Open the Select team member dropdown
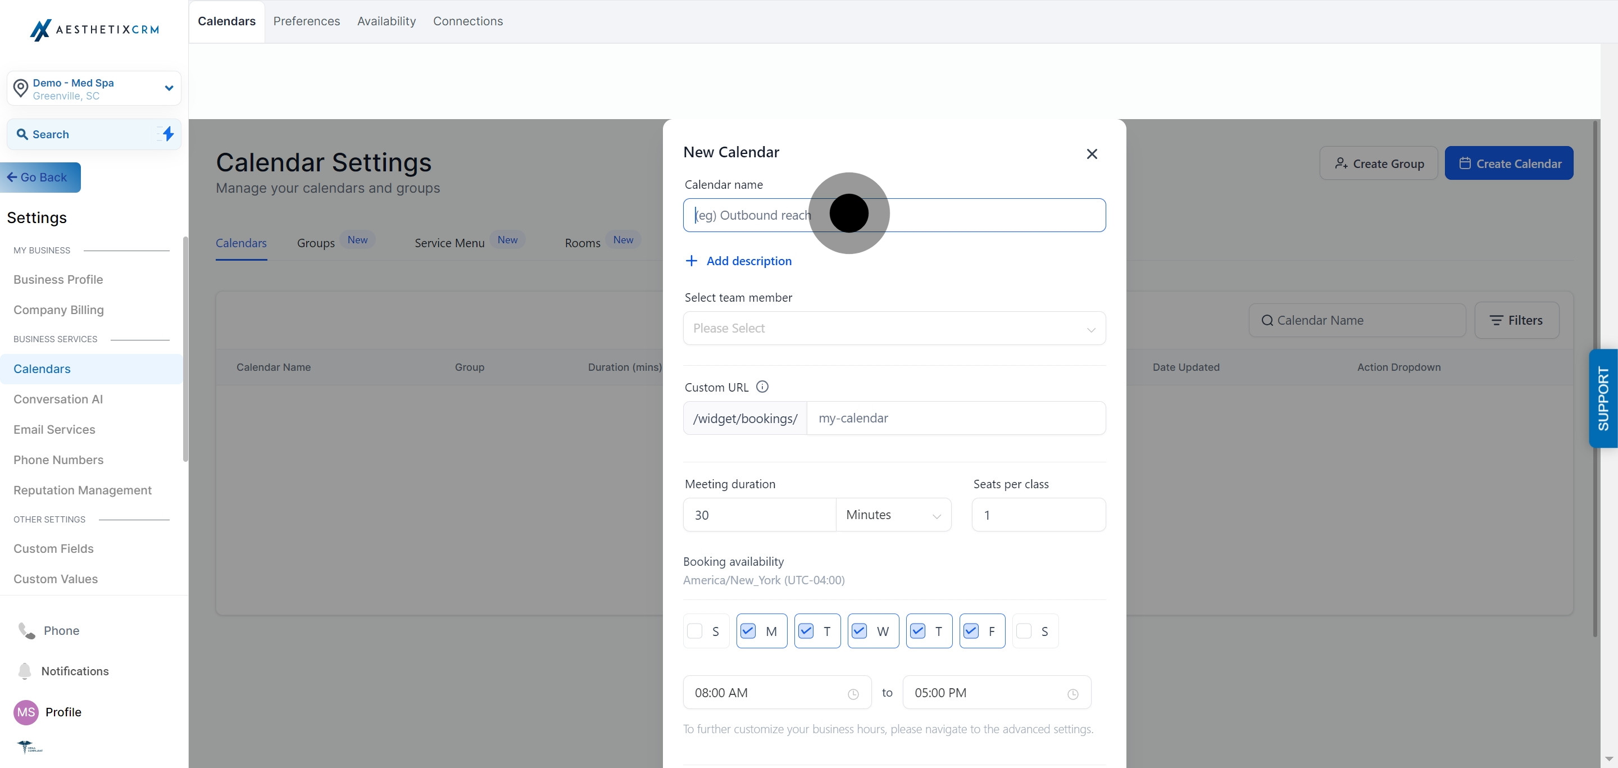1618x768 pixels. [894, 329]
